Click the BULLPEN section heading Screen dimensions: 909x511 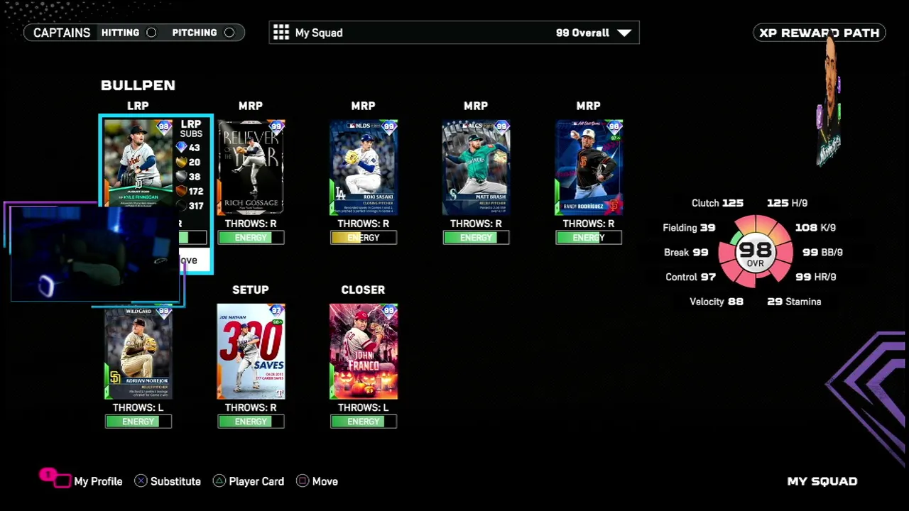click(138, 85)
